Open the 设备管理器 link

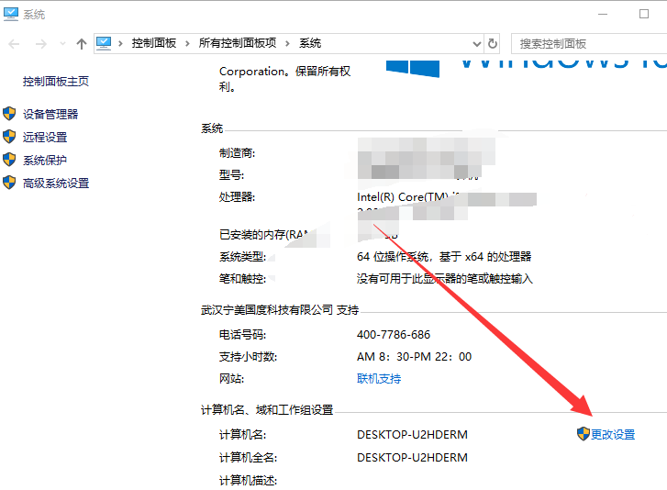[50, 114]
